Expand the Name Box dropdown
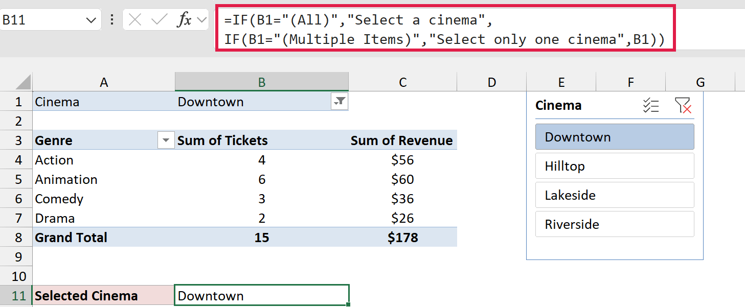Viewport: 745px width, 307px height. pos(91,20)
